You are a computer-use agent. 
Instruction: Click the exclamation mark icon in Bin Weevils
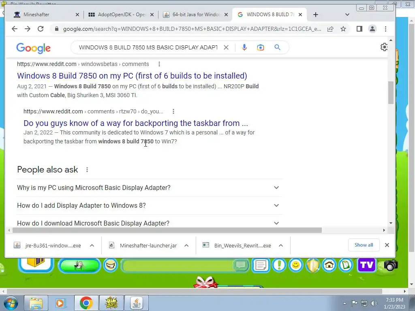click(279, 265)
